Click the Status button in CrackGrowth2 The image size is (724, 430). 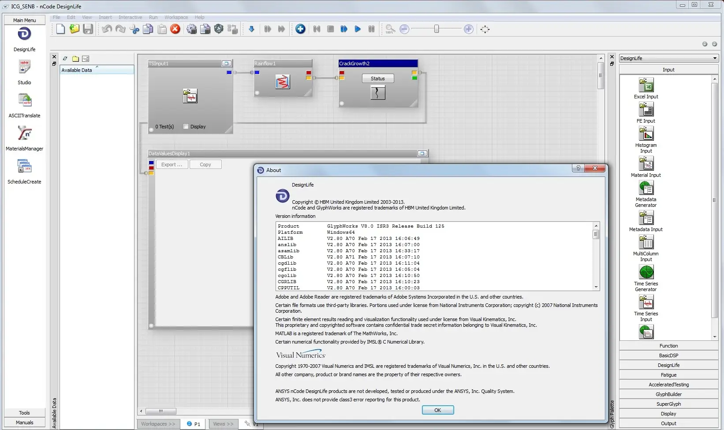[x=378, y=79]
